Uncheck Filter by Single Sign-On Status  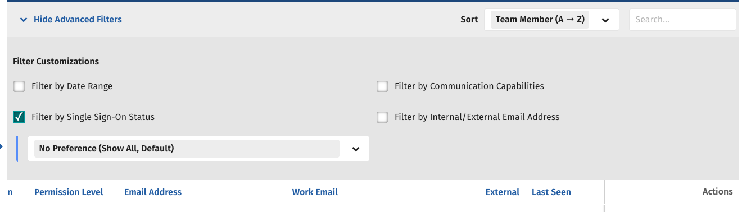coord(20,117)
